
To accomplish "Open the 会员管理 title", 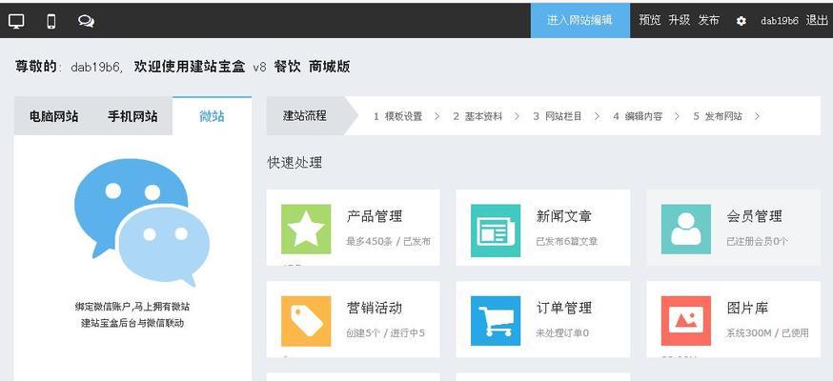I will tap(755, 216).
